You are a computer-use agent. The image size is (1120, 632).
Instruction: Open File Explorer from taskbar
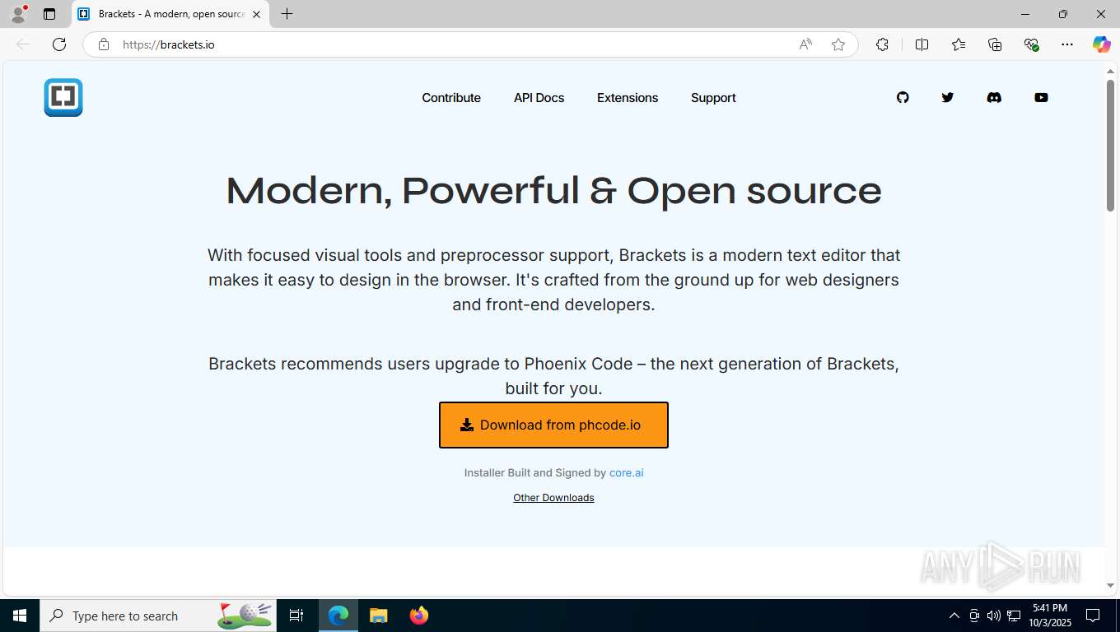click(x=378, y=616)
